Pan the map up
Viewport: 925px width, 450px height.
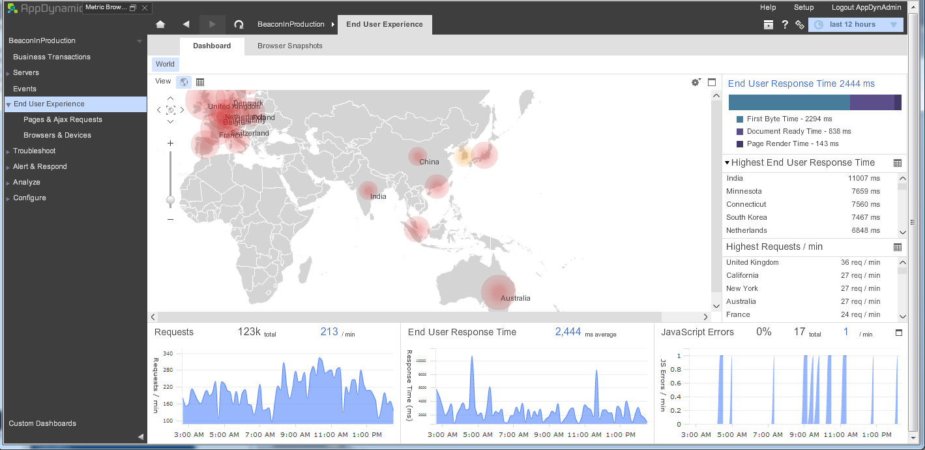tap(171, 98)
